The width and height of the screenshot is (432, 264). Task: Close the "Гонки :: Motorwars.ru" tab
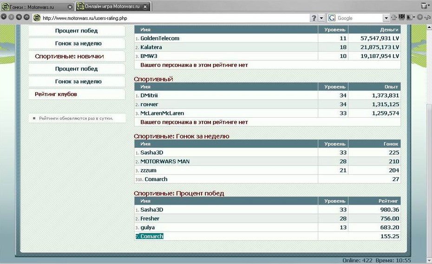(x=70, y=7)
